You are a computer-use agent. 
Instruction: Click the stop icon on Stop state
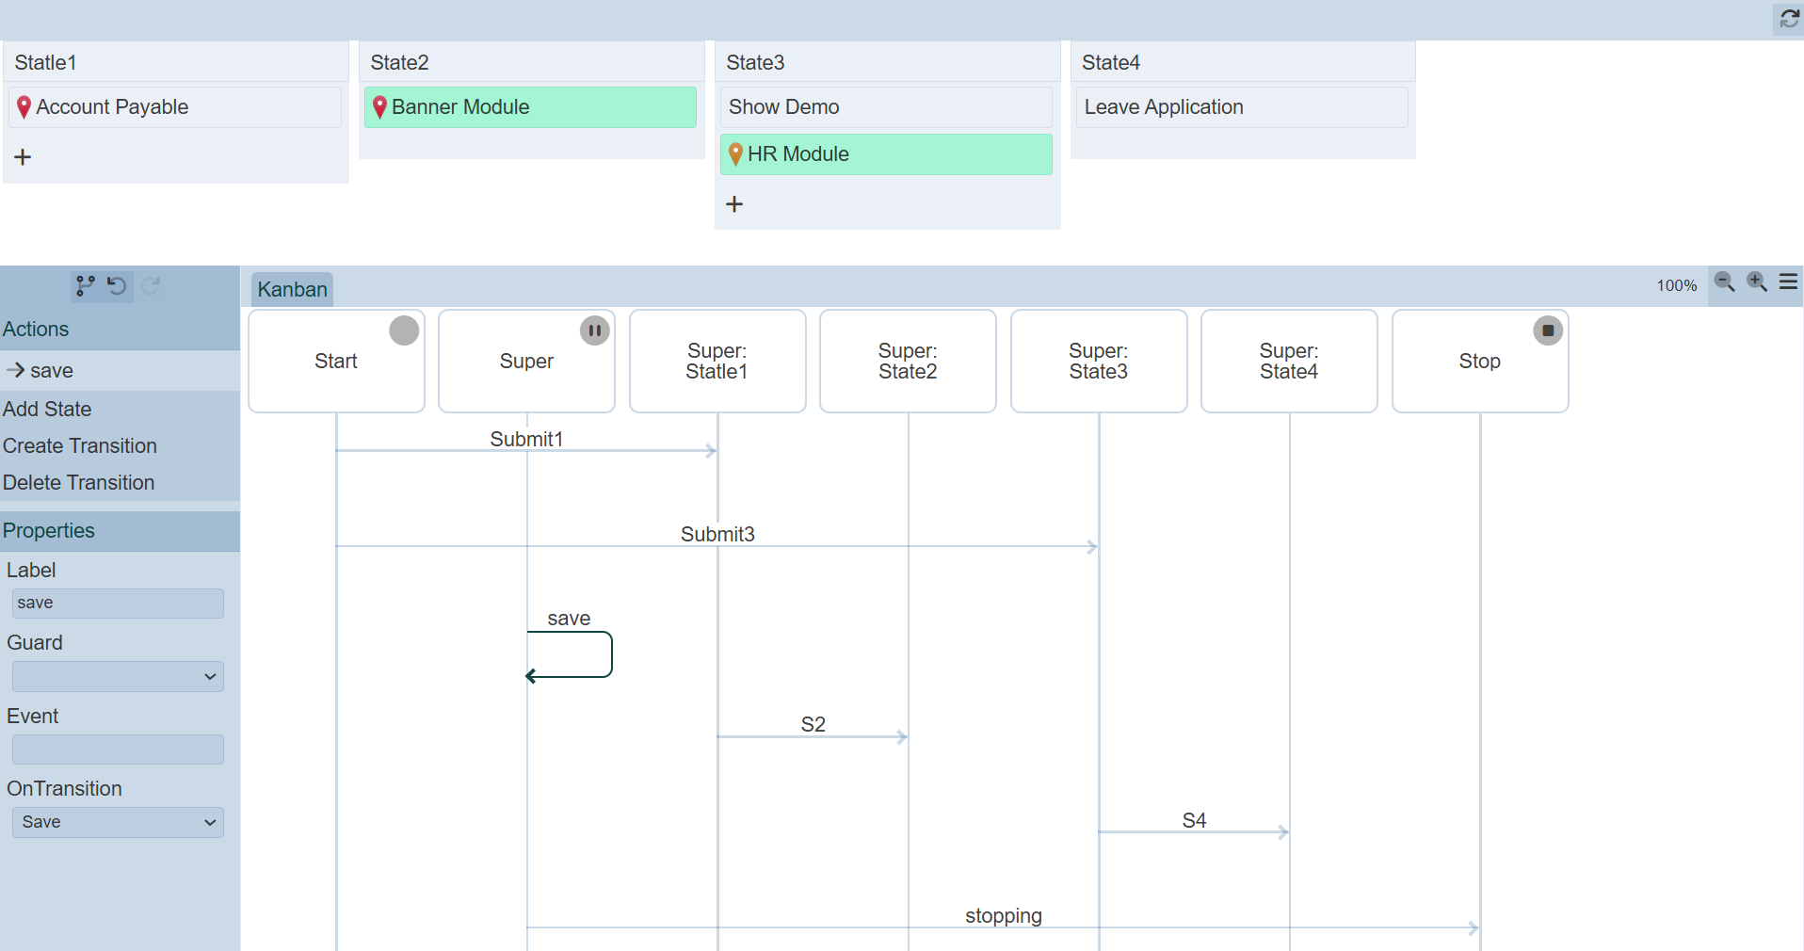click(x=1548, y=330)
